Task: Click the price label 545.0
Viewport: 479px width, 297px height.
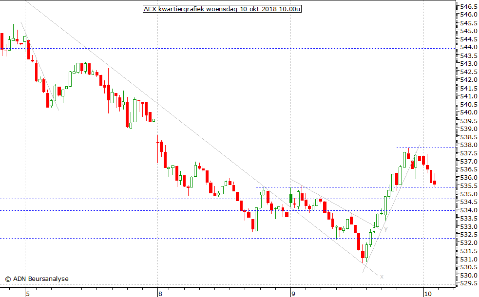Action: [x=469, y=31]
